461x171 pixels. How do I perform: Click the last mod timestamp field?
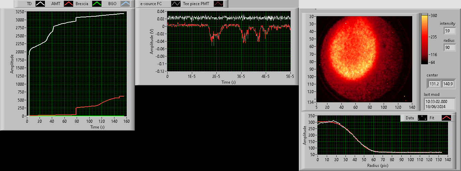click(x=440, y=104)
